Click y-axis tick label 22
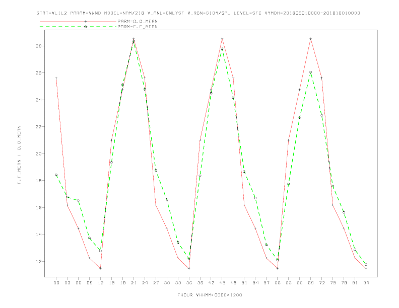Screen dimensions: 399x308 point(39,127)
